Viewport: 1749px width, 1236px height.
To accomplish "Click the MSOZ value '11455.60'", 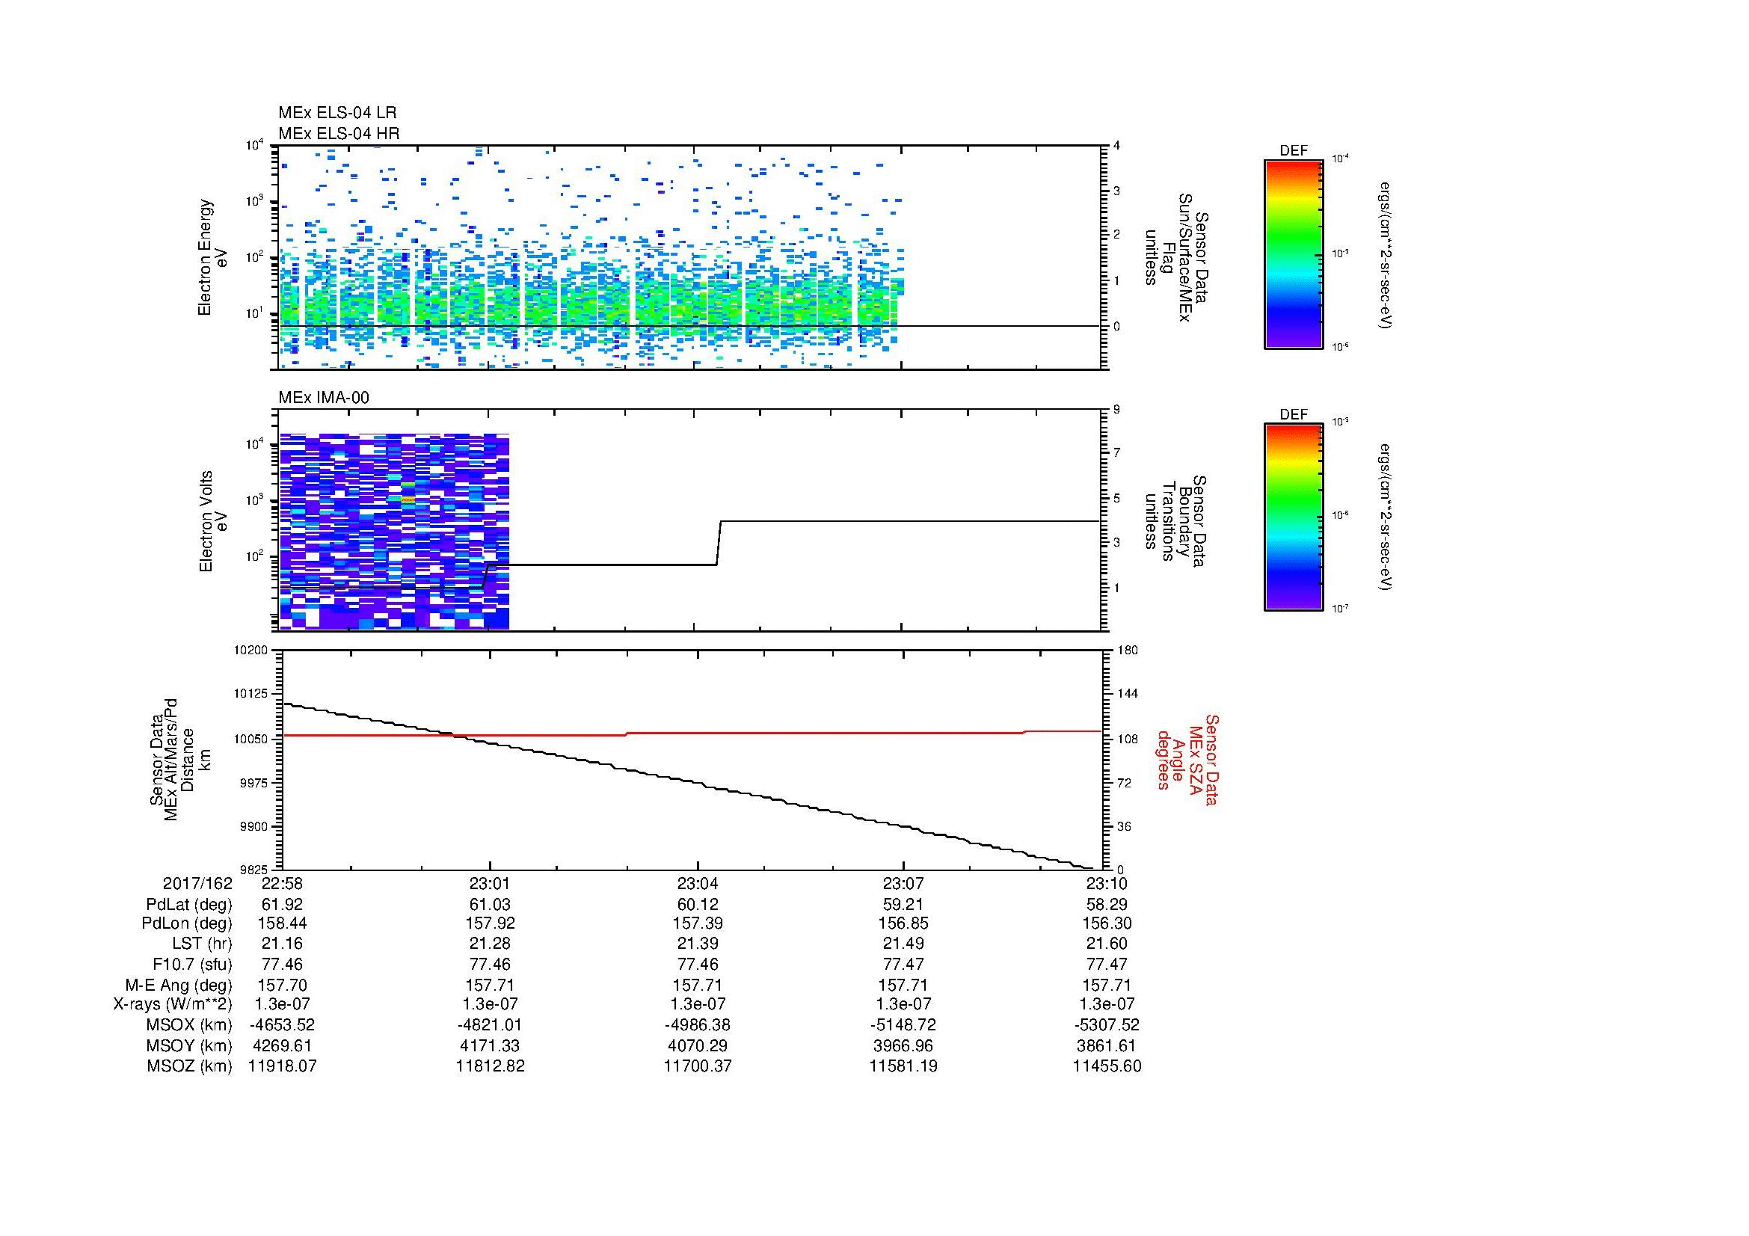I will (1107, 1066).
